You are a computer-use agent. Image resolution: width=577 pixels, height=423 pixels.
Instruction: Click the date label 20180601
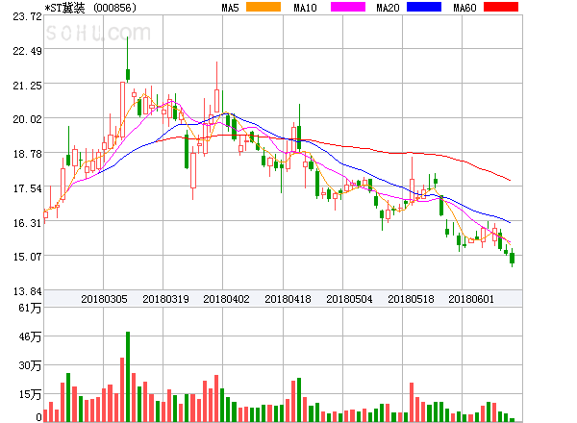coord(471,299)
